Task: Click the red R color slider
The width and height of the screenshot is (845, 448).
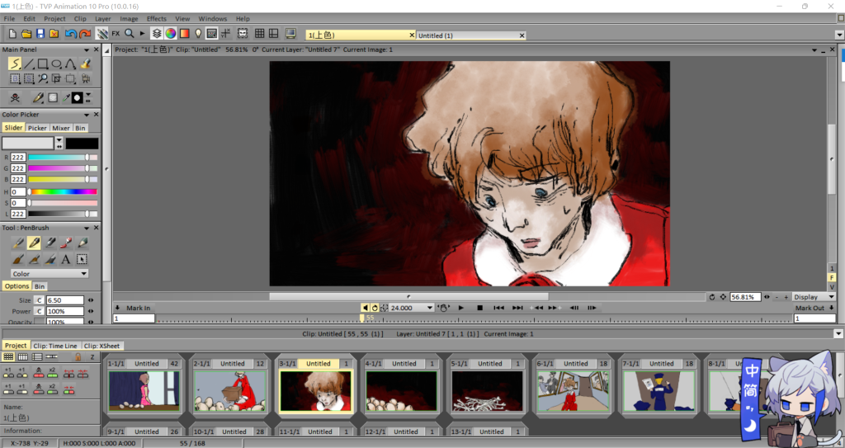Action: click(x=63, y=158)
